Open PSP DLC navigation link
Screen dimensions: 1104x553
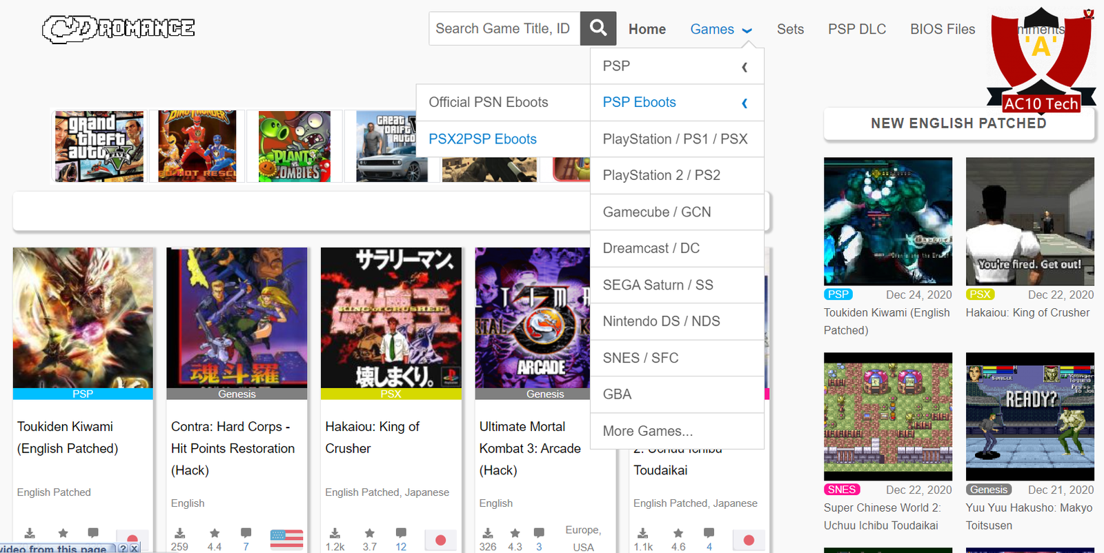tap(857, 29)
